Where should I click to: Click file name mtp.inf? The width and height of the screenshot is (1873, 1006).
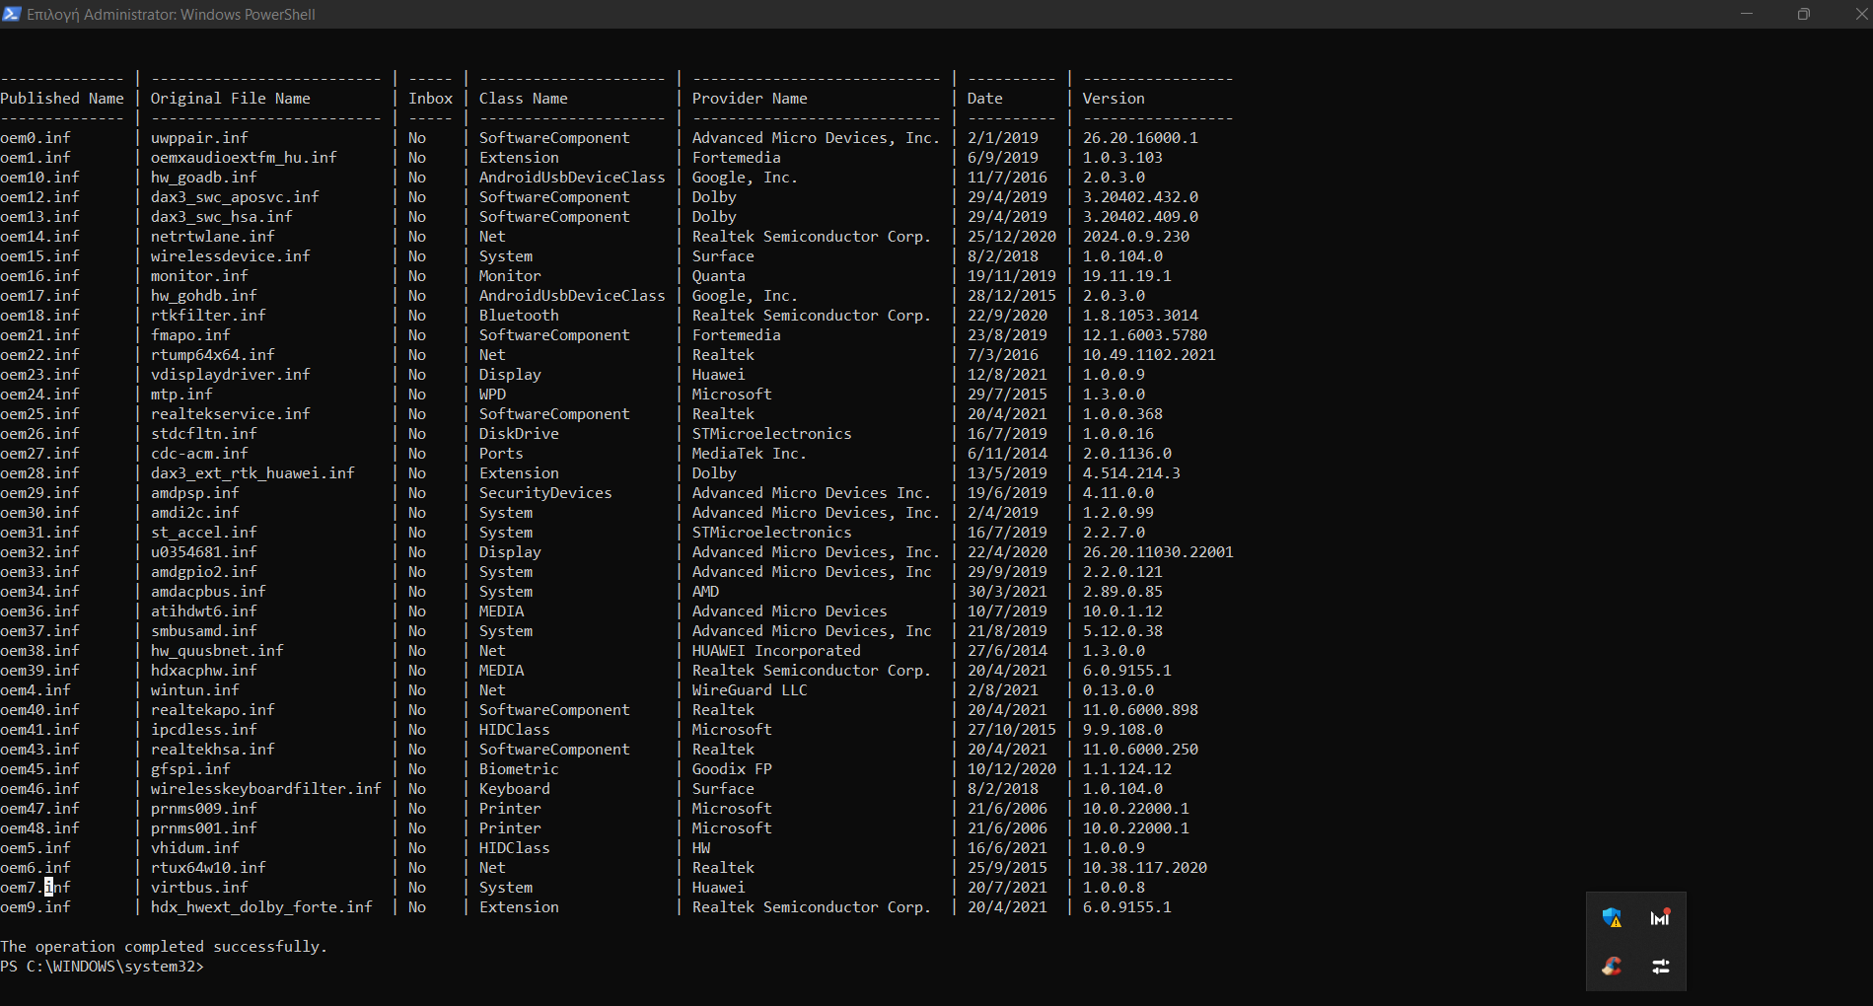point(181,395)
